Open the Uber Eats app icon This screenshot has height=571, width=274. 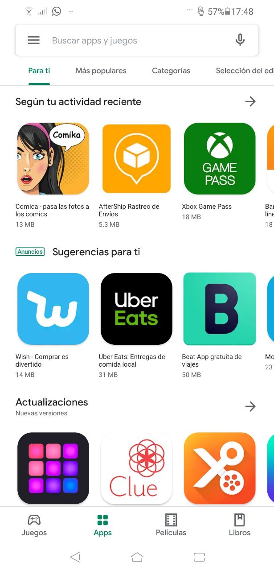[x=136, y=309]
